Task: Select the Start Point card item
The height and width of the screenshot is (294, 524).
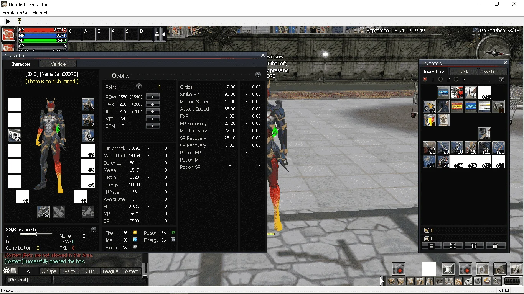Action: pyautogui.click(x=457, y=106)
